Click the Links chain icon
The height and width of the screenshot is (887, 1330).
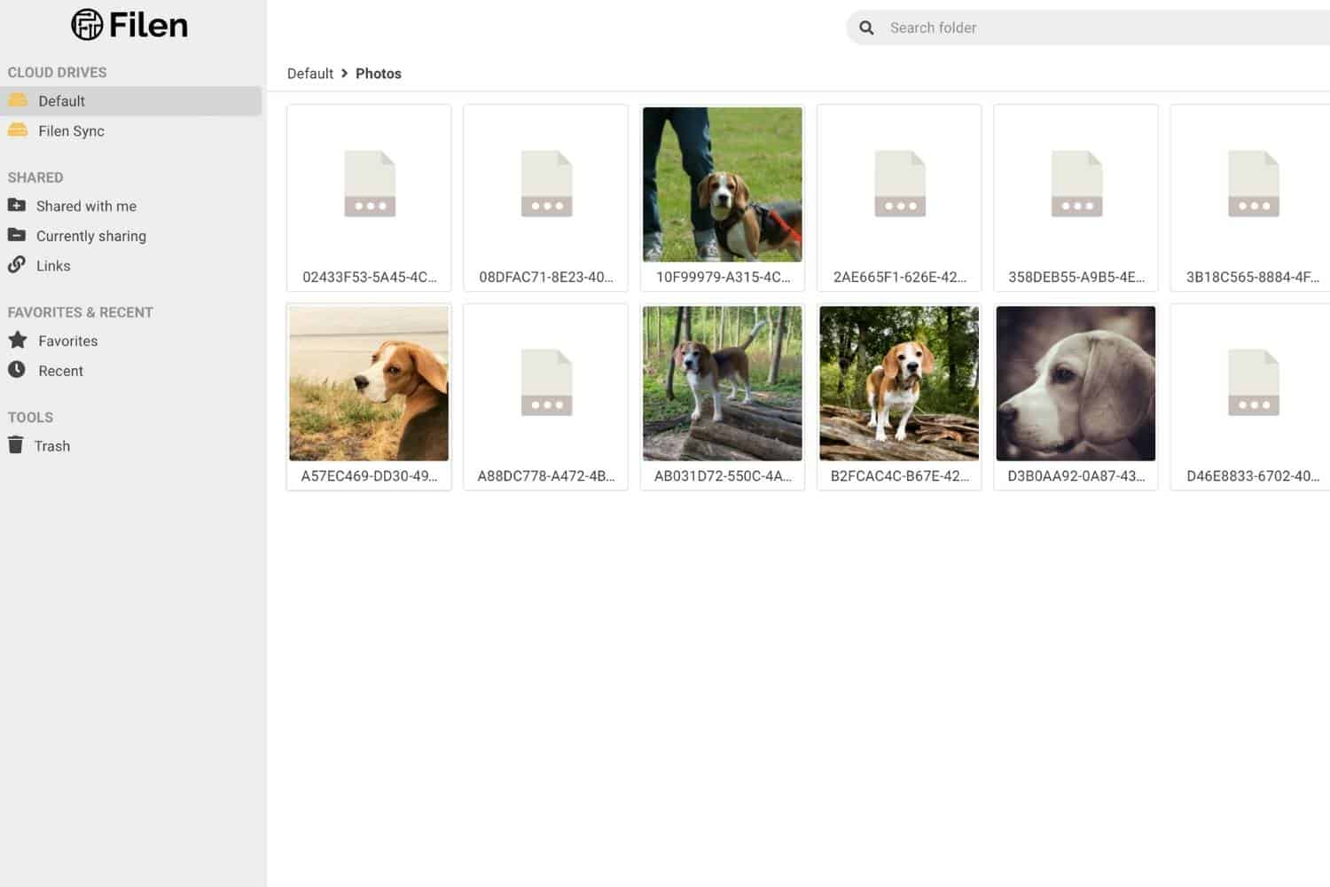(x=17, y=264)
